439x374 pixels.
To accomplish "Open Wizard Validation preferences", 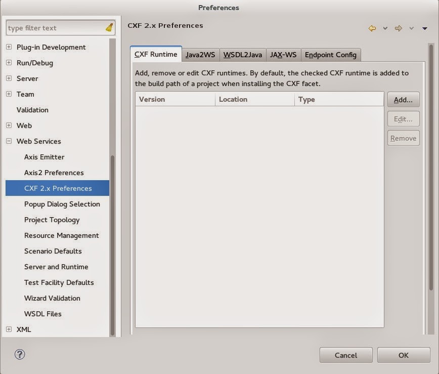I will (52, 298).
